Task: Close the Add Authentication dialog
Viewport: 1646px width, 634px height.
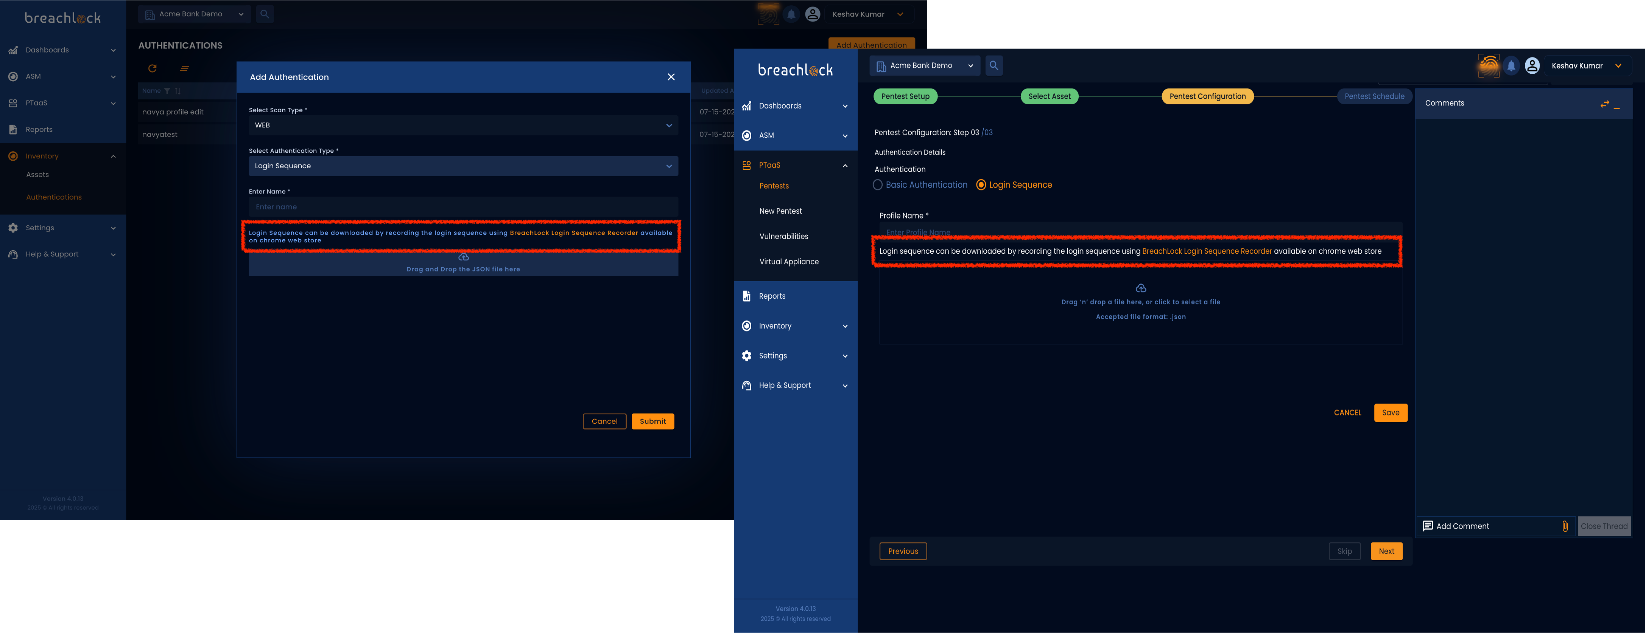Action: [671, 77]
